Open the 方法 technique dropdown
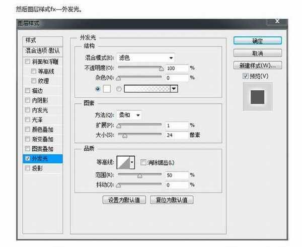302x247 pixels. click(x=129, y=115)
